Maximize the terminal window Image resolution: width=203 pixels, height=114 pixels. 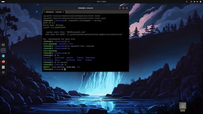pyautogui.click(x=123, y=8)
